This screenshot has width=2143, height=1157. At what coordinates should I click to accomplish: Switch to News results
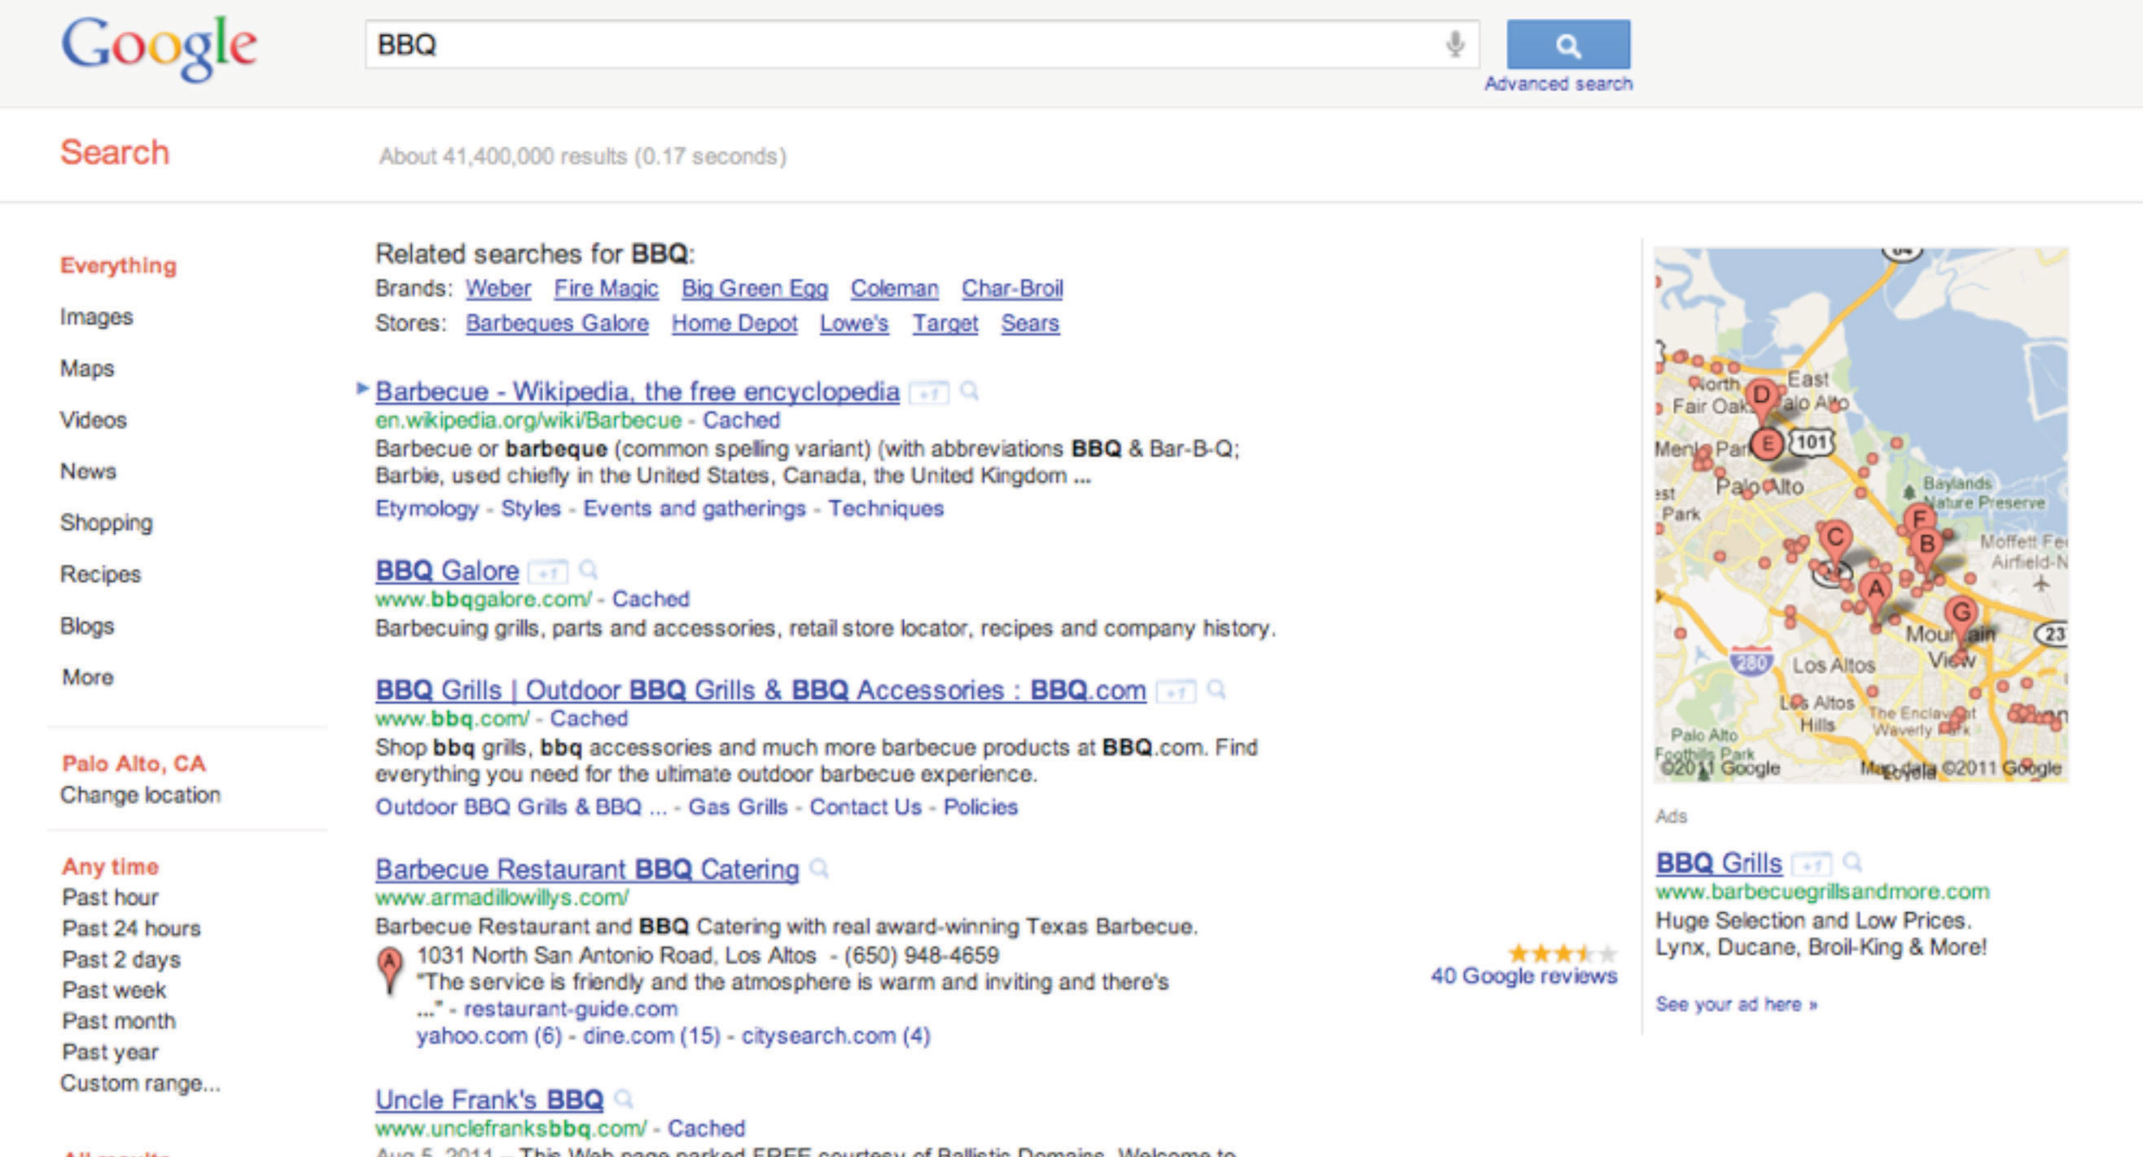pos(88,472)
